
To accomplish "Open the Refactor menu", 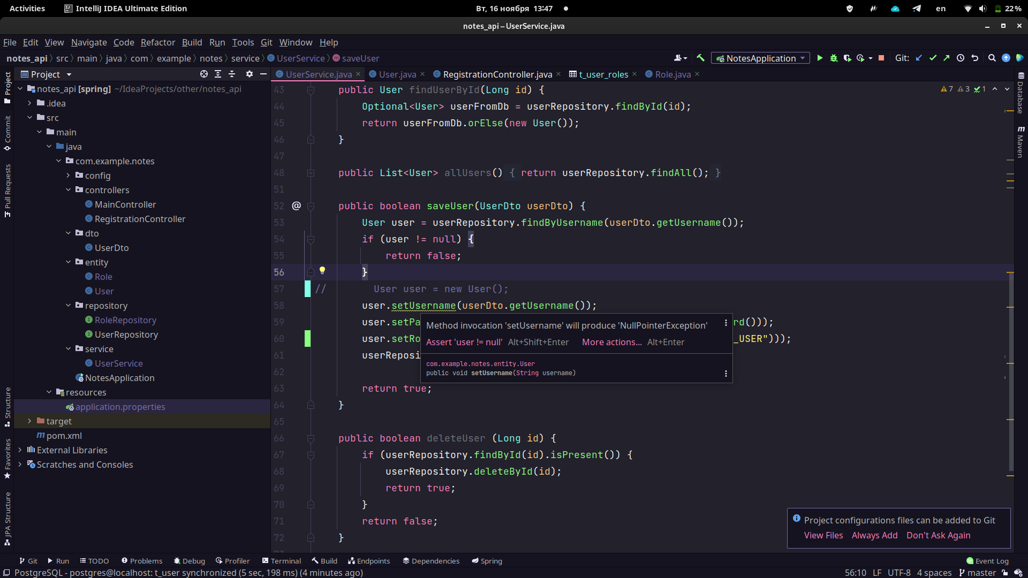I will (x=158, y=42).
